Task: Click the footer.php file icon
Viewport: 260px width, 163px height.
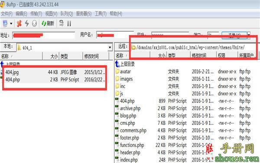Action: click(117, 137)
